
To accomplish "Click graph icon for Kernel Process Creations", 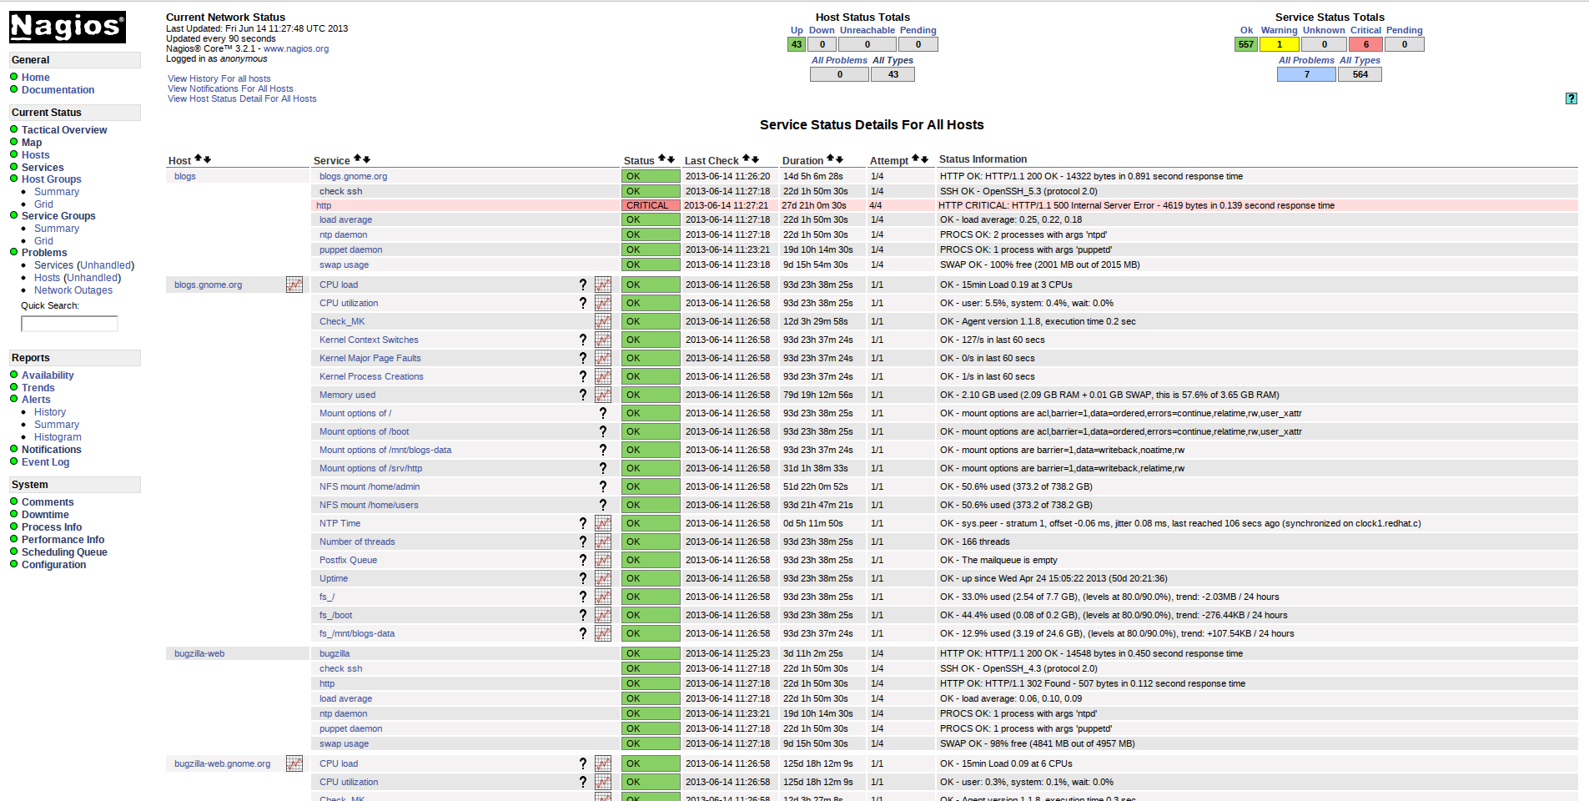I will pos(603,376).
